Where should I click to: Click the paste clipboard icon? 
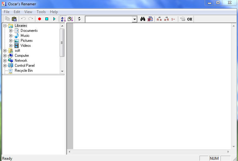[14, 19]
